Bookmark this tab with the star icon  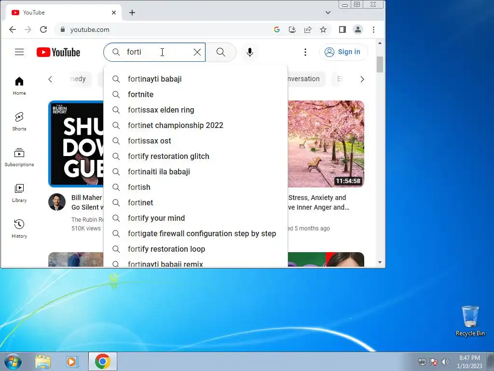pos(323,29)
